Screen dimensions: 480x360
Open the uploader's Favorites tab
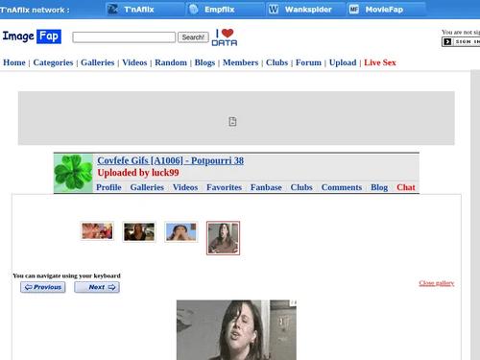(224, 187)
